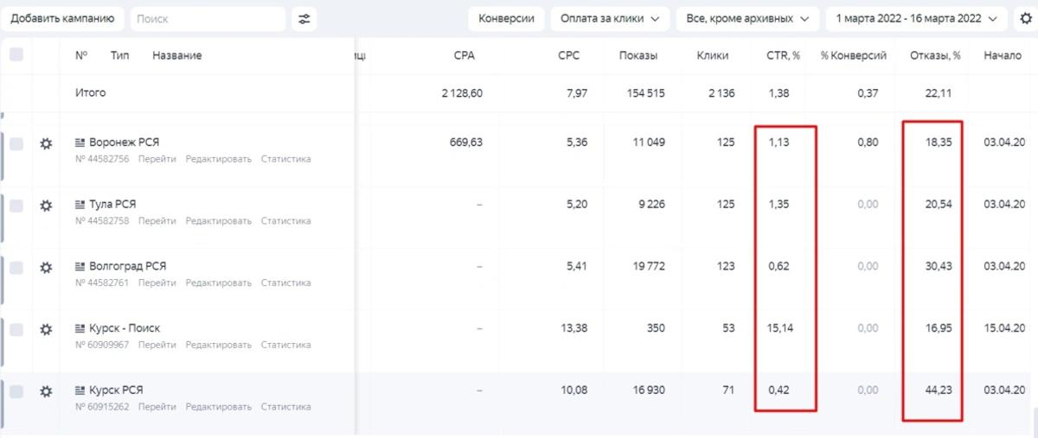Sort by Тип column header
The width and height of the screenshot is (1038, 438).
click(x=120, y=55)
